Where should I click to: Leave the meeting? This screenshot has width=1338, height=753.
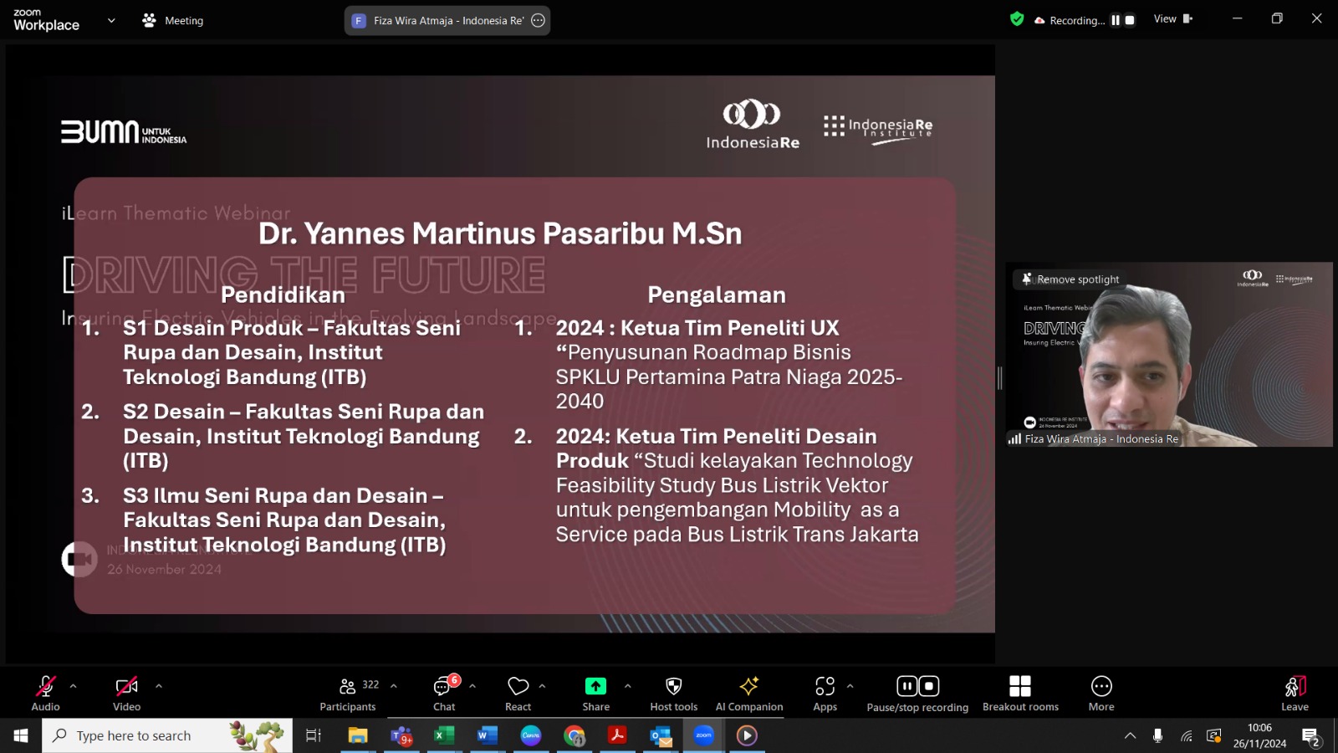pyautogui.click(x=1295, y=694)
